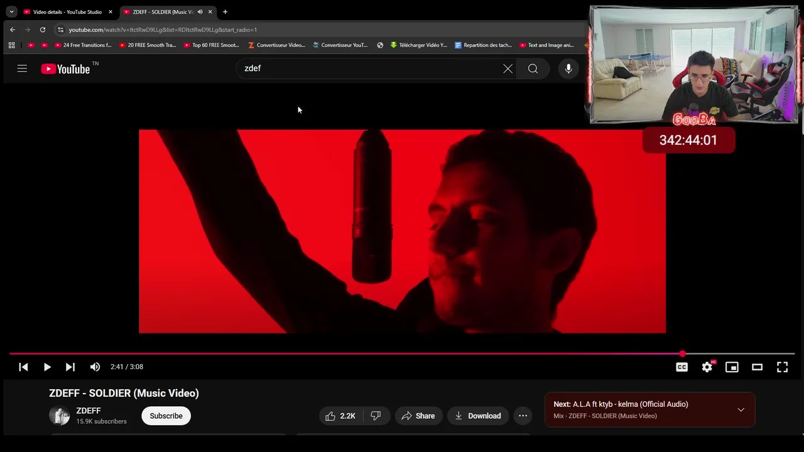This screenshot has height=452, width=804.
Task: Enter fullscreen mode
Action: tap(782, 367)
